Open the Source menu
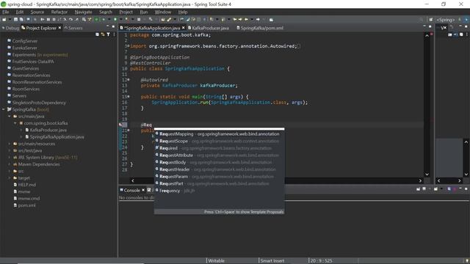This screenshot has width=470, height=264. point(37,12)
